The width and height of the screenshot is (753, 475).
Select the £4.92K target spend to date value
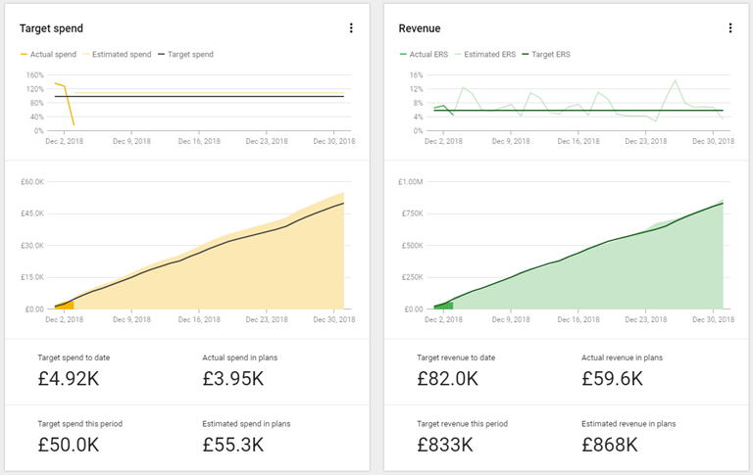point(69,379)
